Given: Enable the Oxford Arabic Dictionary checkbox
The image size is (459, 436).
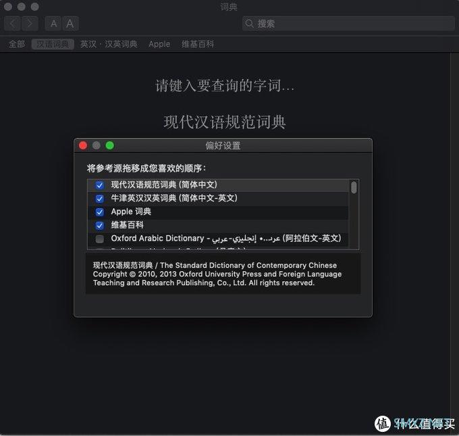Looking at the screenshot, I should click(99, 239).
